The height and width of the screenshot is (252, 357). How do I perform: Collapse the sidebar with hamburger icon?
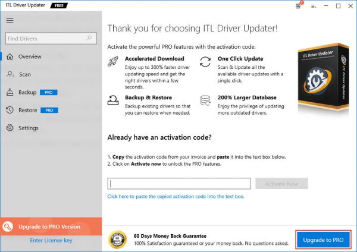10,20
